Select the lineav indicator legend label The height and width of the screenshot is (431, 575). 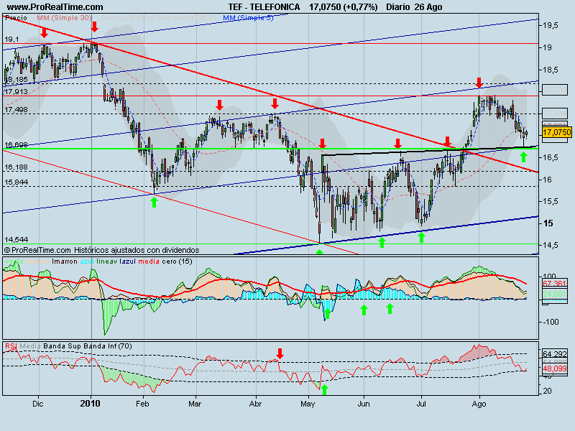(107, 261)
